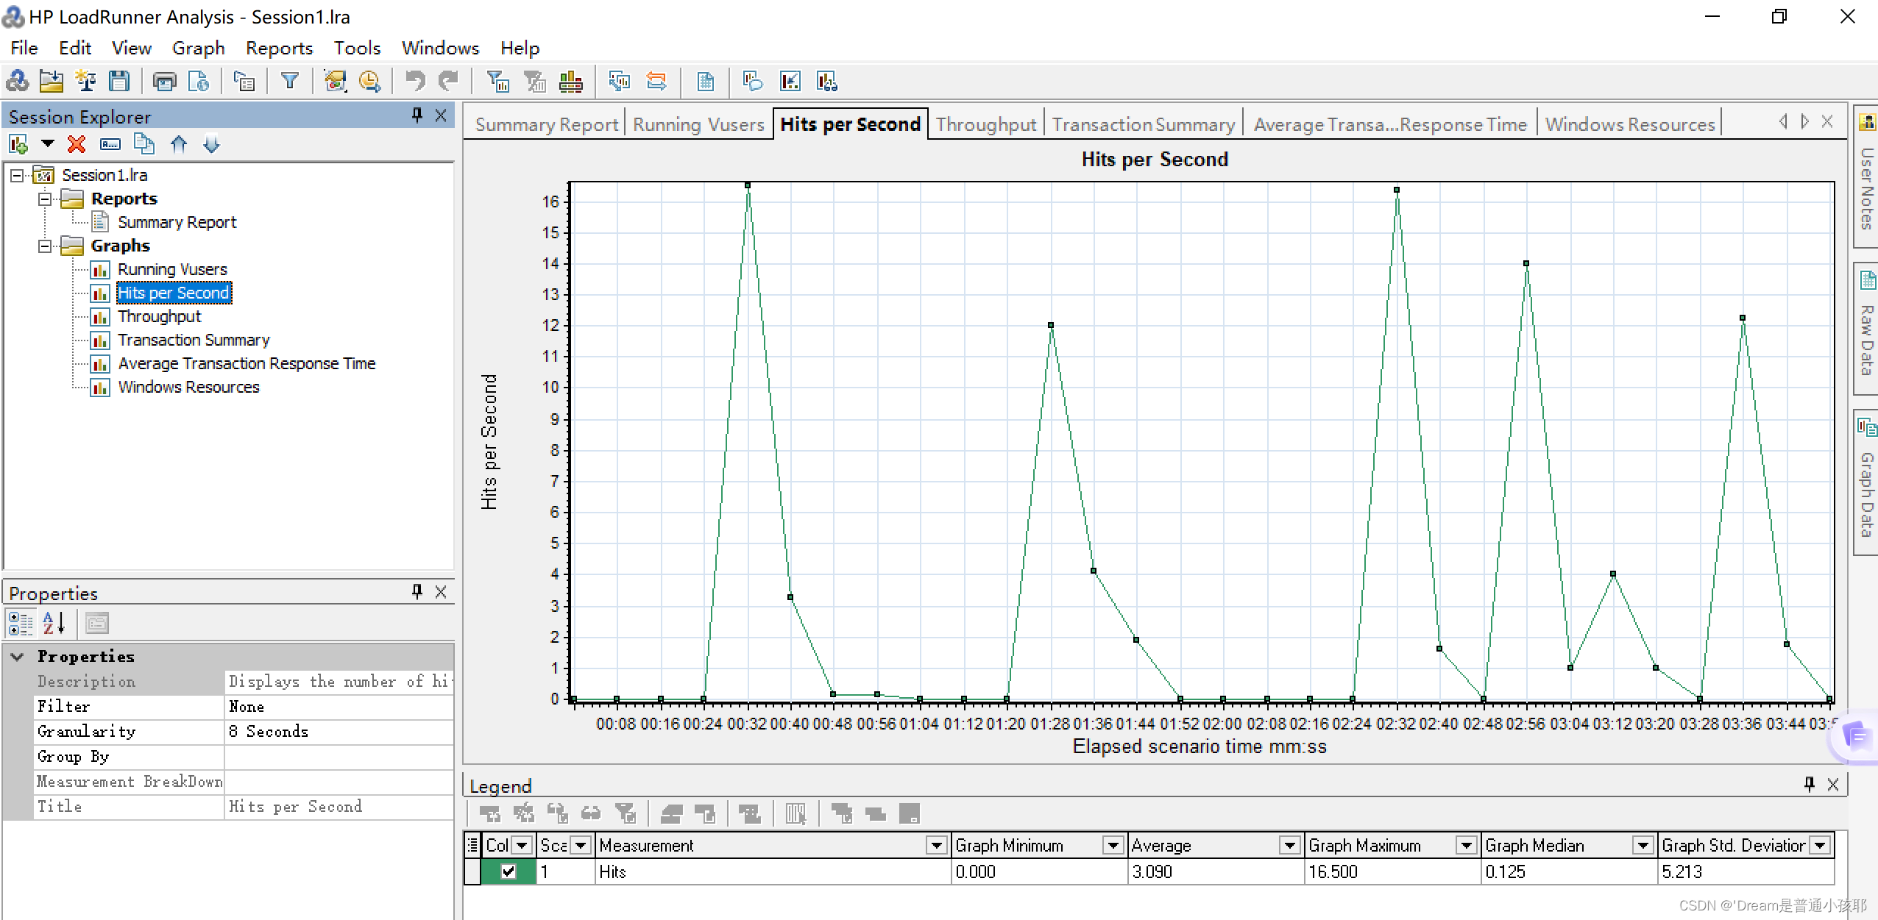Click the Filter property value None
The image size is (1878, 920).
click(339, 707)
